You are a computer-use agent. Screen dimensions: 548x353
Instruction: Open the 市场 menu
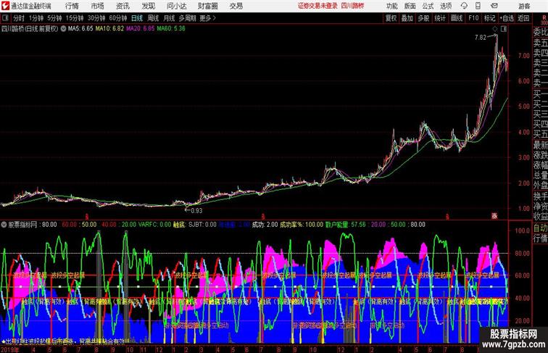pos(98,6)
